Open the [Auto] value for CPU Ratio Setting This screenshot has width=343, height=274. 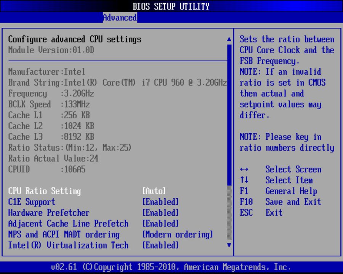coord(154,191)
